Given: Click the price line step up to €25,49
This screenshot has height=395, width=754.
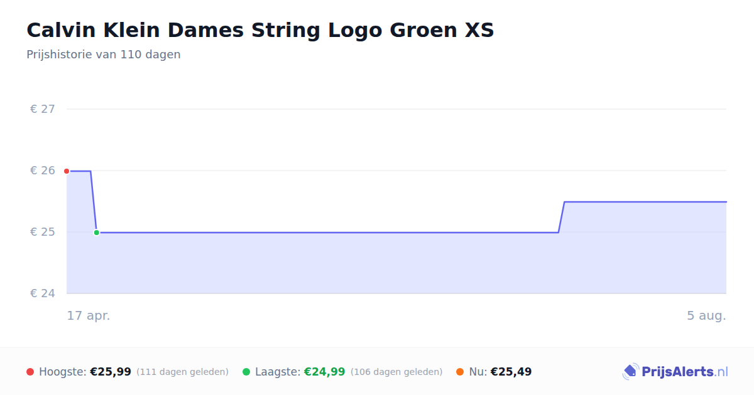Looking at the screenshot, I should coord(561,217).
